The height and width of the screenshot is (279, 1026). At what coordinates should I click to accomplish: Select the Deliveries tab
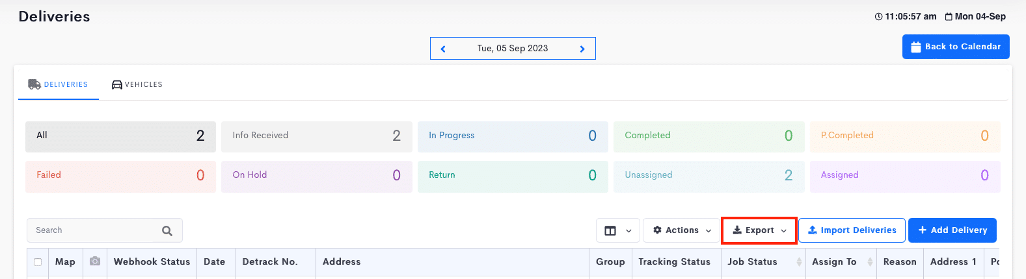point(58,84)
